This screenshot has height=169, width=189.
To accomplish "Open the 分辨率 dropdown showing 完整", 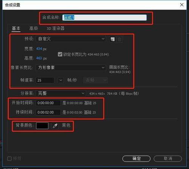I will 61,94.
